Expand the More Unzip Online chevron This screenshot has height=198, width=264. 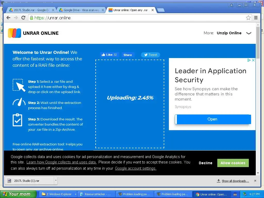(249, 33)
